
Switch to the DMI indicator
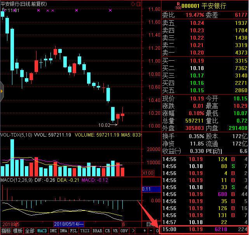[x=53, y=231]
